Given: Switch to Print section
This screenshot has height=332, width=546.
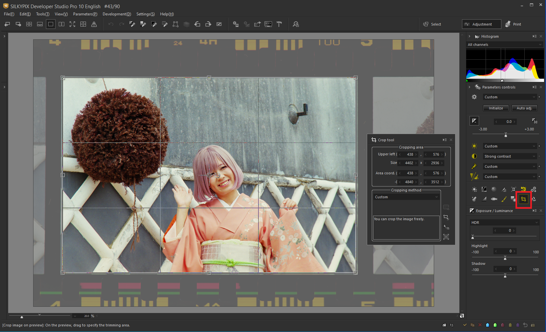Looking at the screenshot, I should pos(514,24).
